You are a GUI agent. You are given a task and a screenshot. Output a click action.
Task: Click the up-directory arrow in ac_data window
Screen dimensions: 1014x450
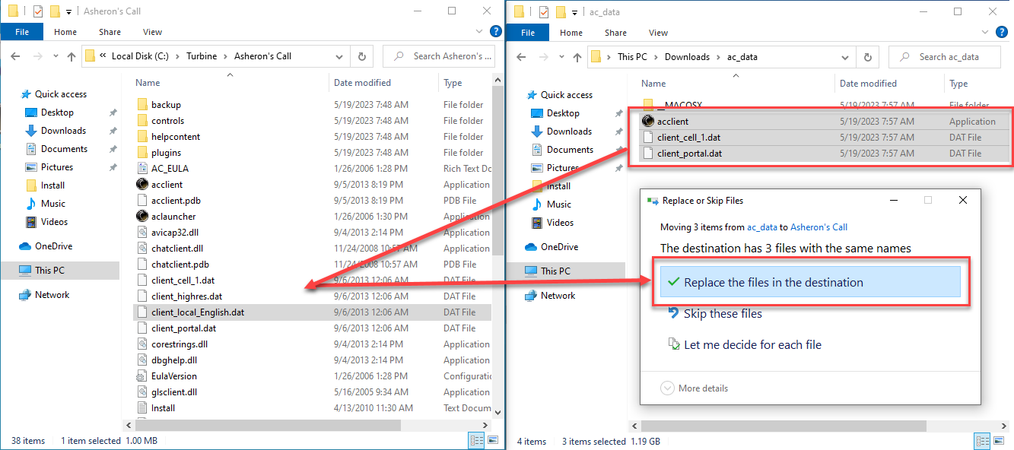(x=574, y=57)
